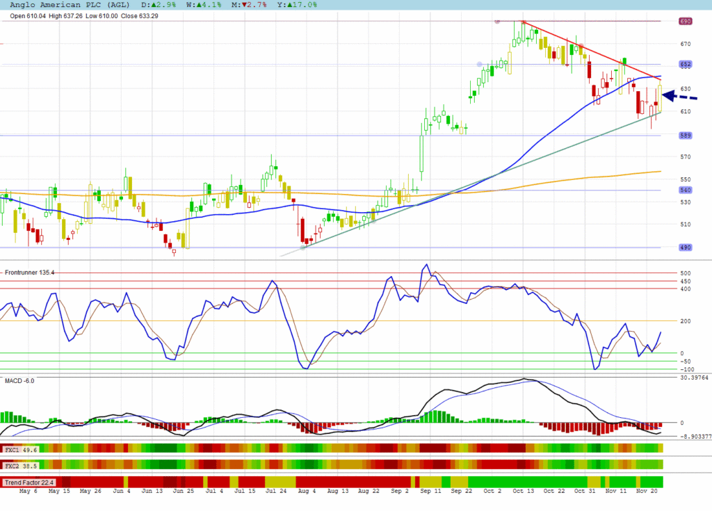Click the Sep 11 date on time axis
This screenshot has height=511, width=712.
[432, 491]
